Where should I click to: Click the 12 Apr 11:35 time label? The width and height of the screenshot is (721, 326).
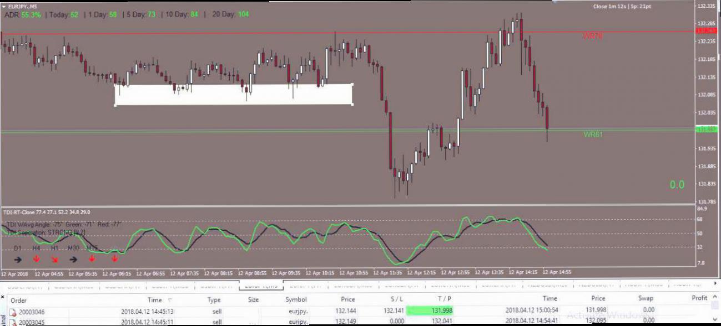click(387, 272)
